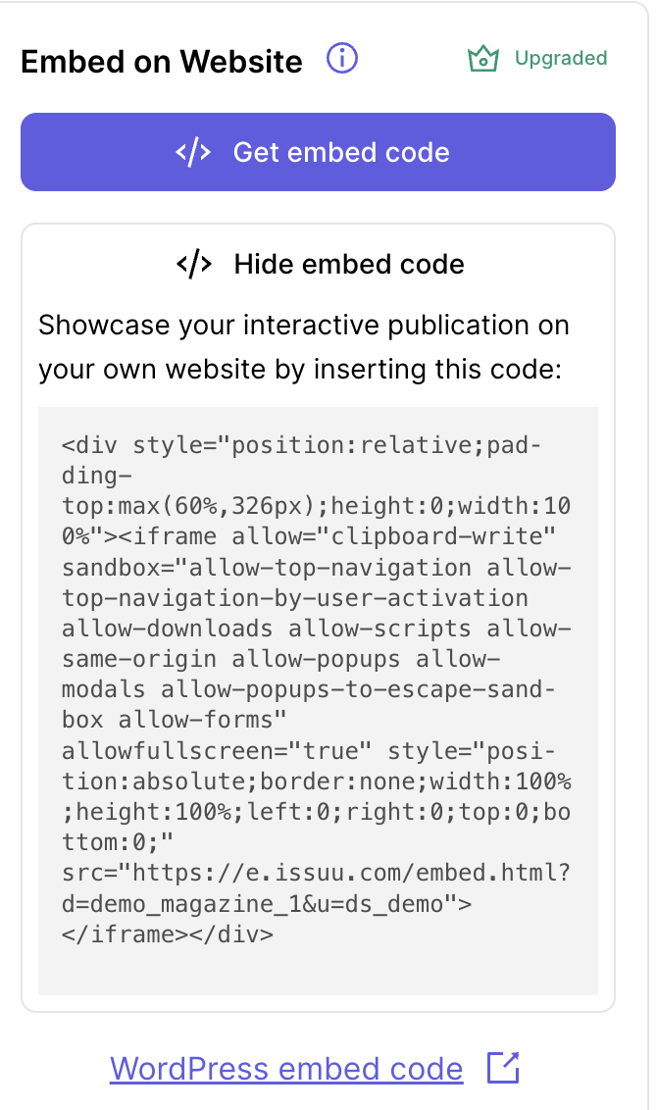Click the sandbox attribute line in code
The height and width of the screenshot is (1110, 657).
coord(316,568)
